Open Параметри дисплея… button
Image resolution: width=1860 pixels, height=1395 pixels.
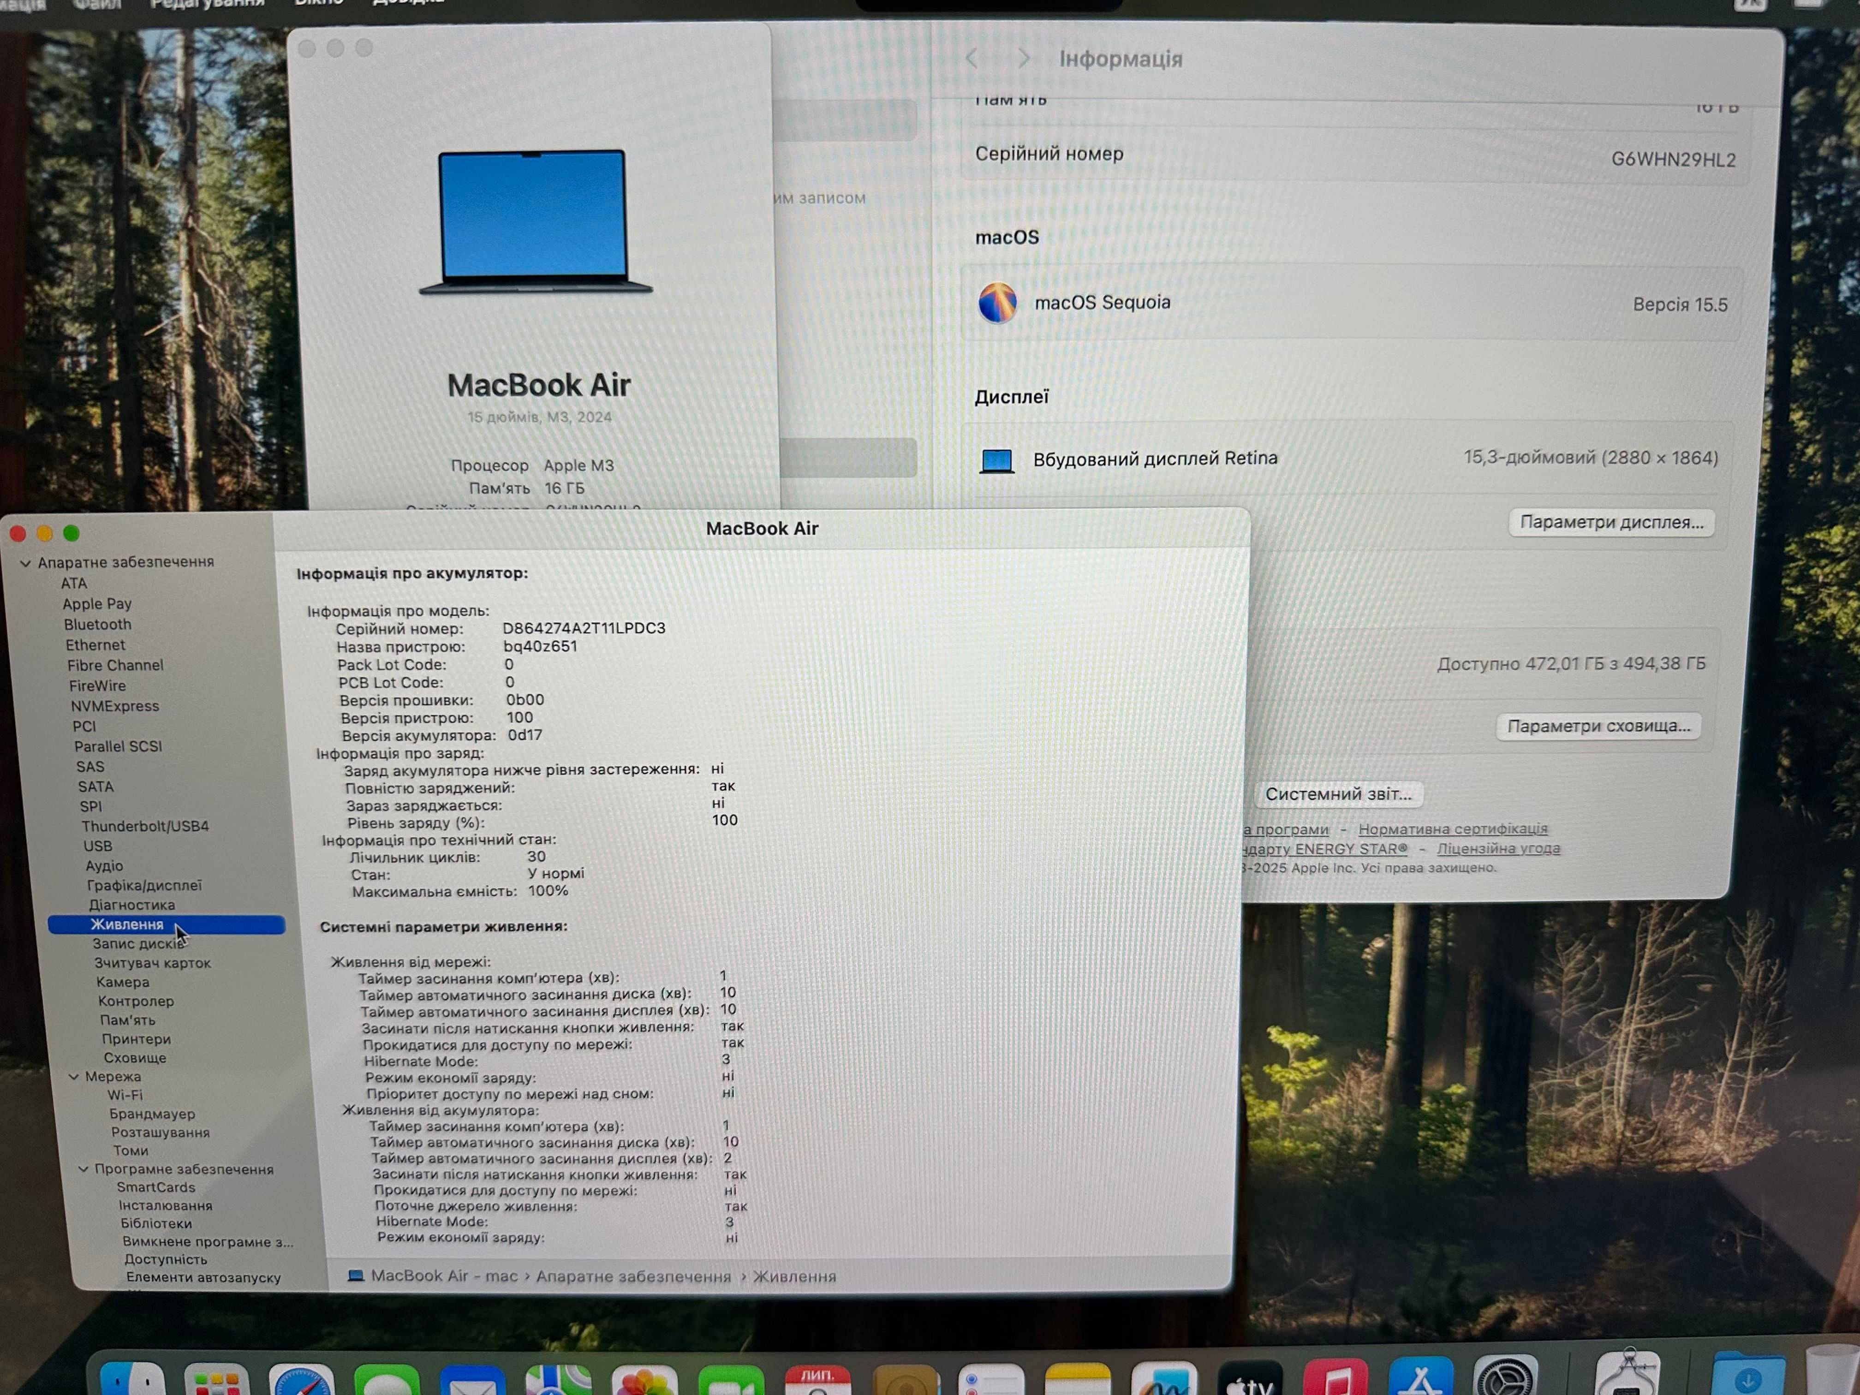coord(1611,522)
